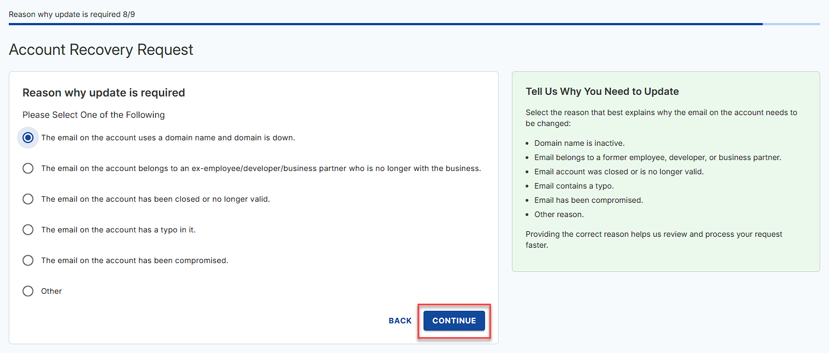Viewport: 829px width, 353px height.
Task: Click the step counter text showing 8/9
Action: (72, 14)
